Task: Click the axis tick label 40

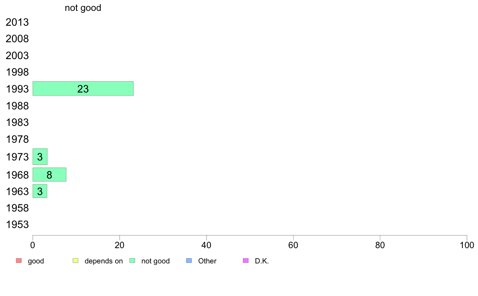Action: pyautogui.click(x=206, y=245)
